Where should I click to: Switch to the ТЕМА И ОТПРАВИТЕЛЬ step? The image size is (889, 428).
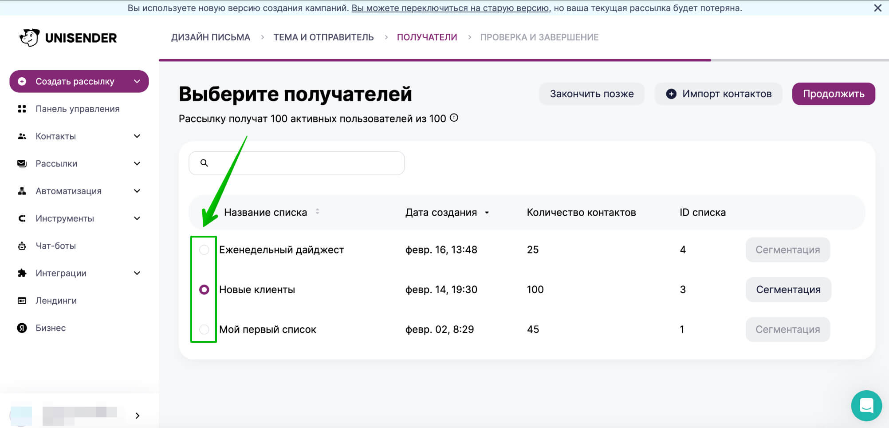pos(323,37)
